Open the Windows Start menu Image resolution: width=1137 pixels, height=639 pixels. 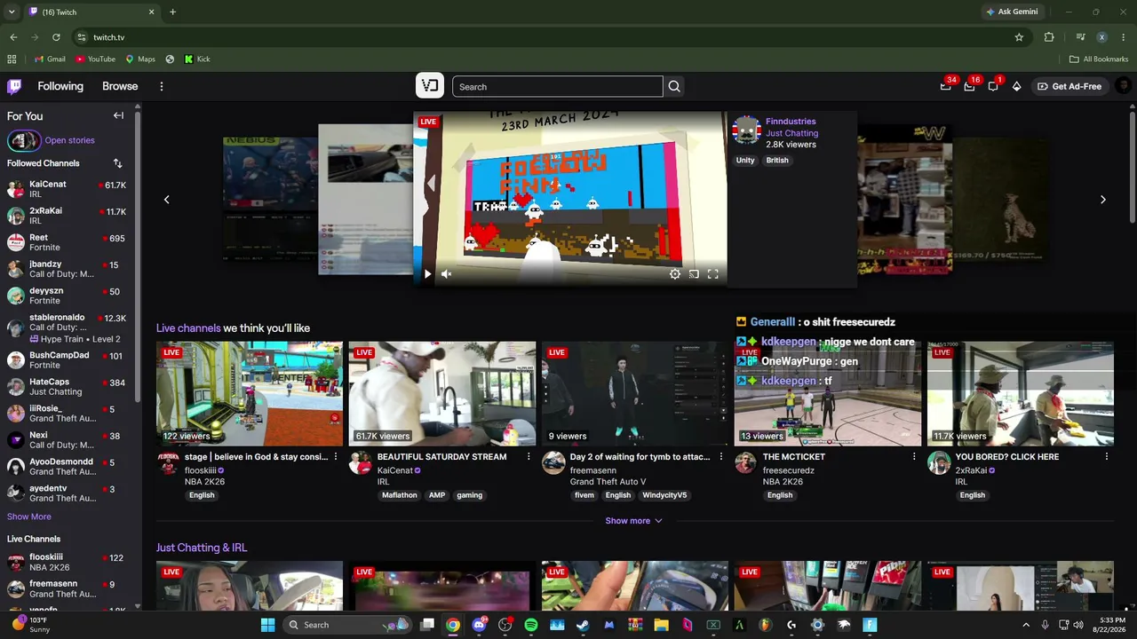[267, 625]
